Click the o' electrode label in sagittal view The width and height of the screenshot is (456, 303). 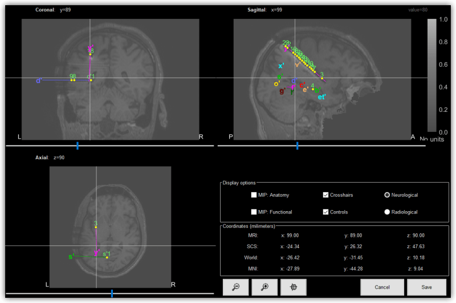point(277,84)
